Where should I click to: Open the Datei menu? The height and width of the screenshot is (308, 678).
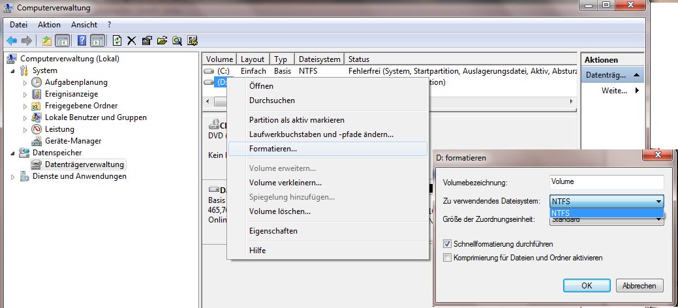[x=18, y=25]
